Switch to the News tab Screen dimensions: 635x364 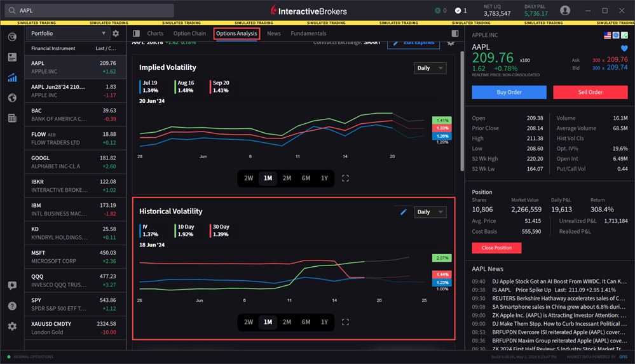click(x=274, y=34)
